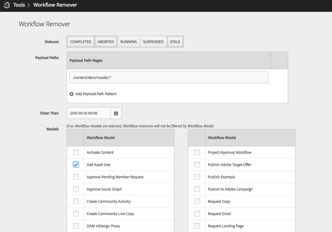Click the Statuses field label
Image resolution: width=332 pixels, height=232 pixels.
coord(52,42)
